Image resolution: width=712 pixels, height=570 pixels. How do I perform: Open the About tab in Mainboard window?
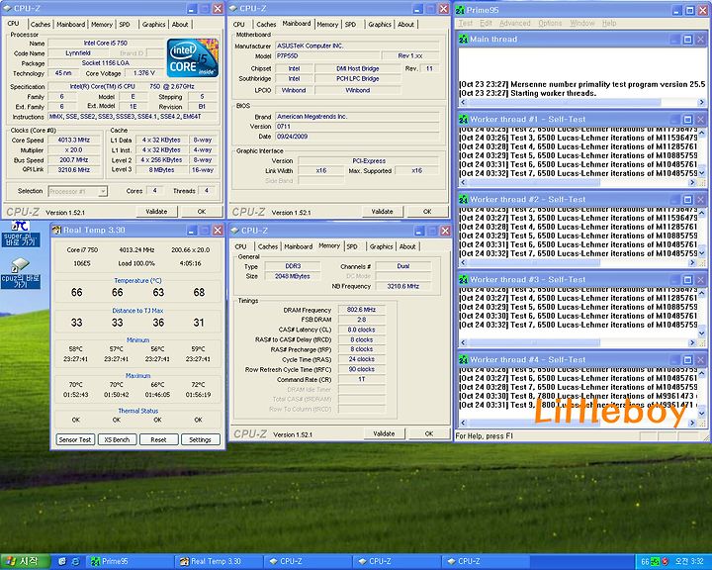click(406, 24)
